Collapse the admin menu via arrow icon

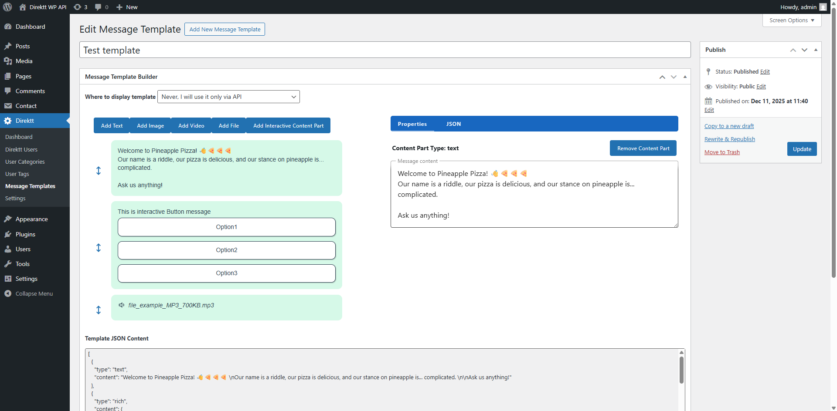pos(7,293)
